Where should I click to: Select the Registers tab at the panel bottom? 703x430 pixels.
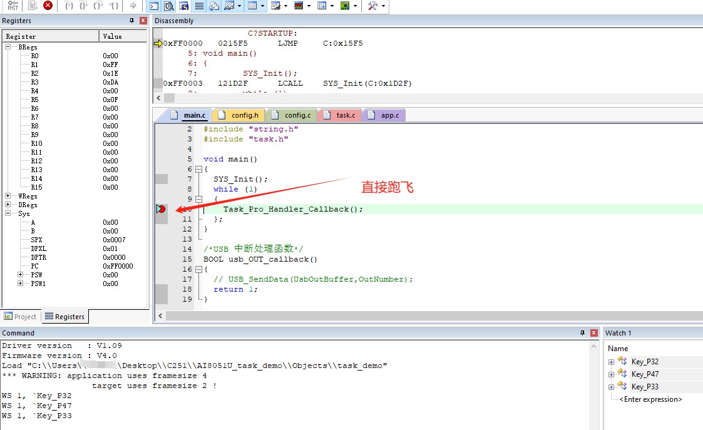pyautogui.click(x=65, y=317)
